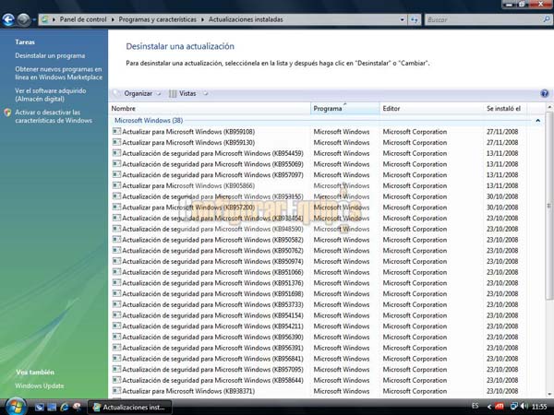This screenshot has height=415, width=554.
Task: Click icon of security update KB956841
Action: point(116,358)
